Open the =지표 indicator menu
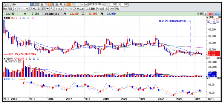 click(59, 9)
